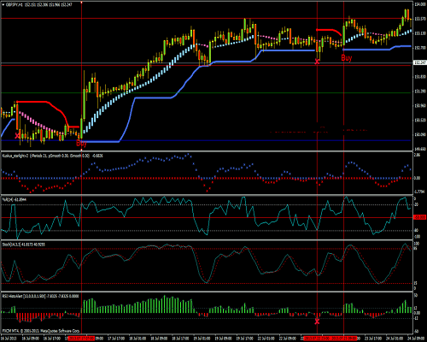Viewport: 427px width, 342px height.
Task: Select the top red horizontal line at 153.570
Action: pyautogui.click(x=207, y=18)
